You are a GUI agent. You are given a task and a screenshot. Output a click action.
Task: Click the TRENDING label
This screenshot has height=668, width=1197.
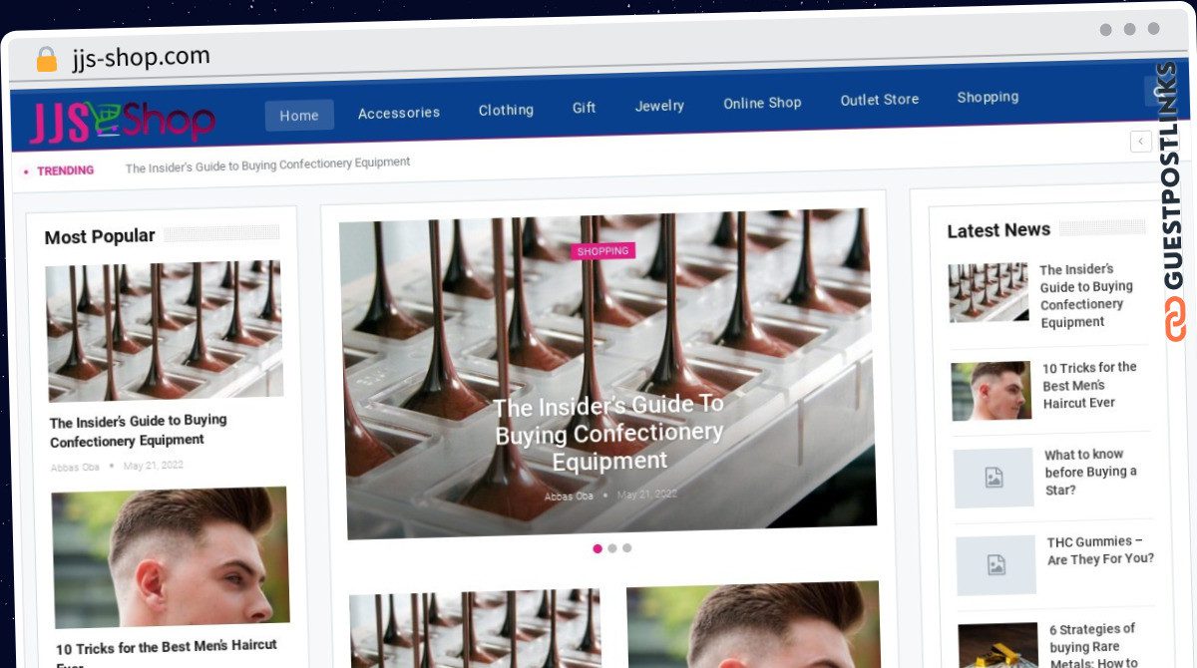point(65,170)
